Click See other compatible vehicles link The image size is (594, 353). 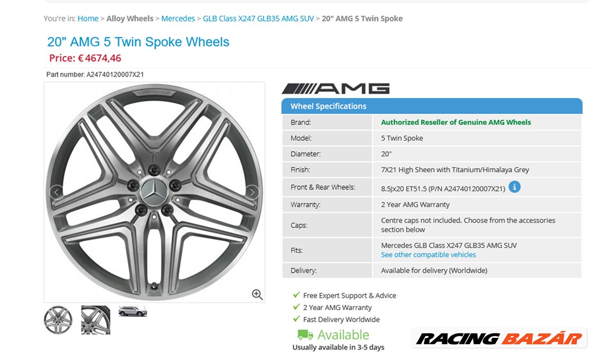click(x=429, y=254)
